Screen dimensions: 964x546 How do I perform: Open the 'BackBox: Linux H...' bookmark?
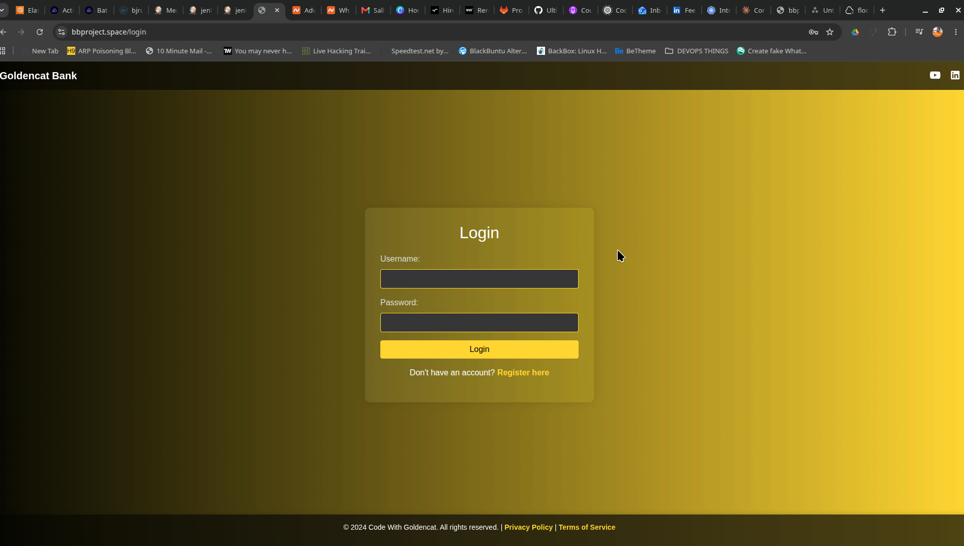(571, 51)
